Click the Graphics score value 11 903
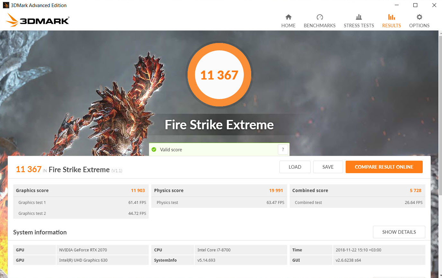 [138, 190]
